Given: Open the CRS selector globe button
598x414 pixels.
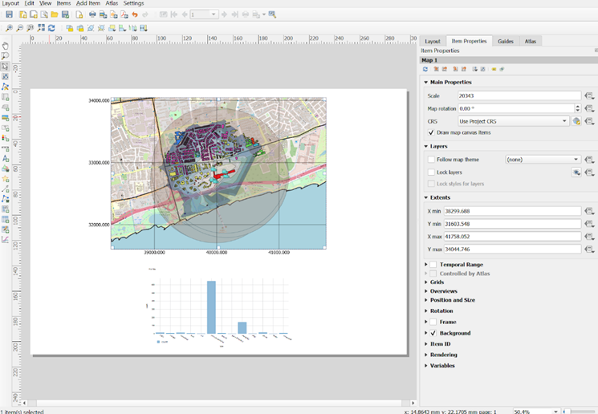Looking at the screenshot, I should click(x=576, y=121).
